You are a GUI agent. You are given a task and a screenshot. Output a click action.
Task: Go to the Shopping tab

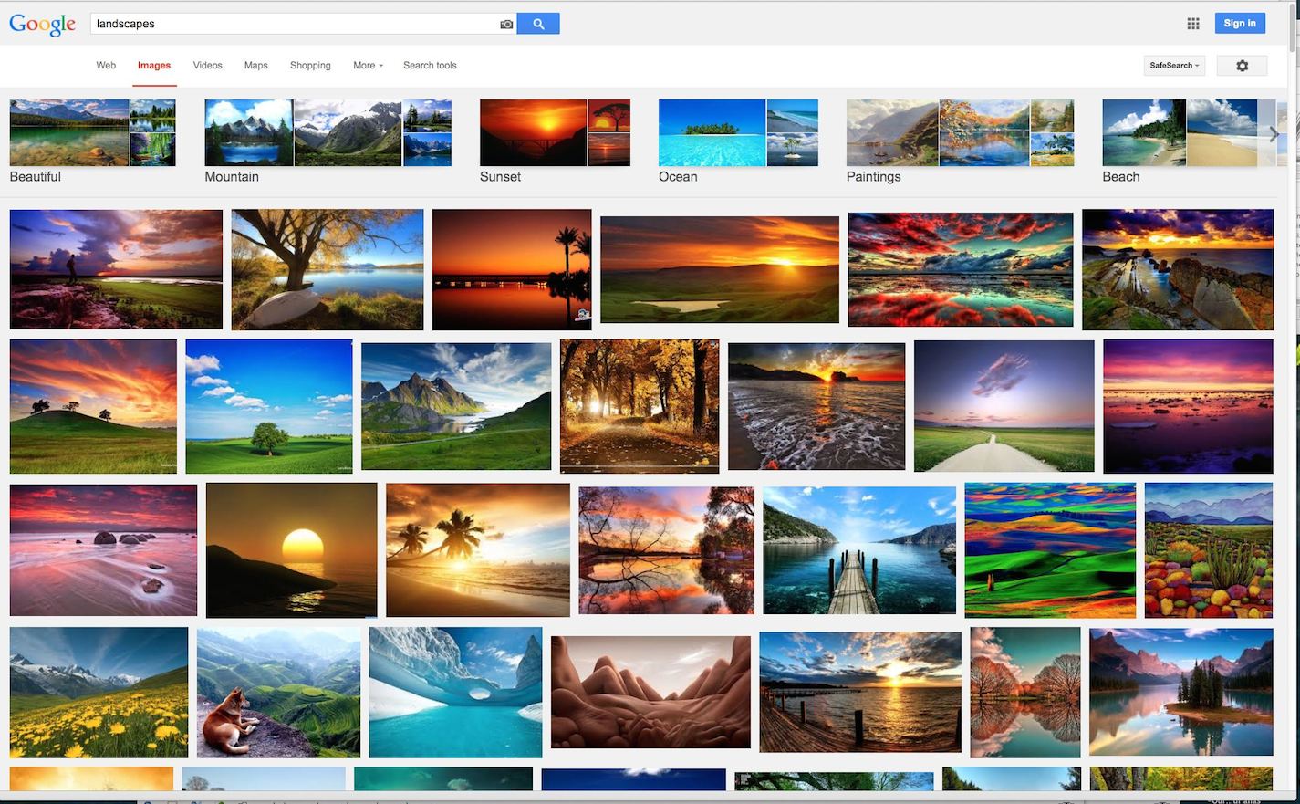coord(310,66)
